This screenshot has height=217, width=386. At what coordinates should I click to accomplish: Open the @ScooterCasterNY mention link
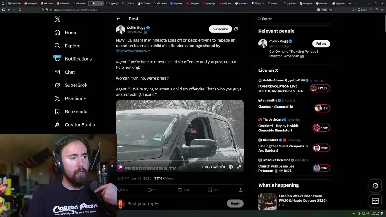(x=133, y=51)
